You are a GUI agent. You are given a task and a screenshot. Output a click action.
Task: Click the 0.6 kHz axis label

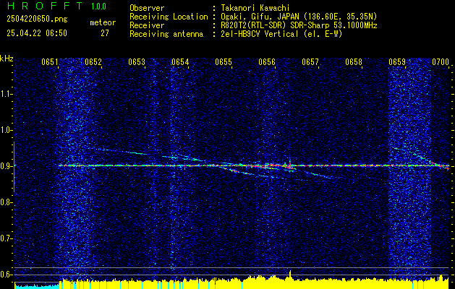pos(6,275)
